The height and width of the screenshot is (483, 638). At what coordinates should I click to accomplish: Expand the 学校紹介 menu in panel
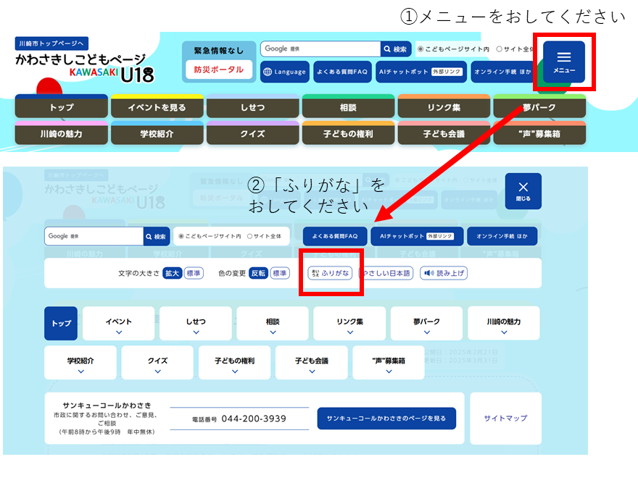(x=80, y=363)
